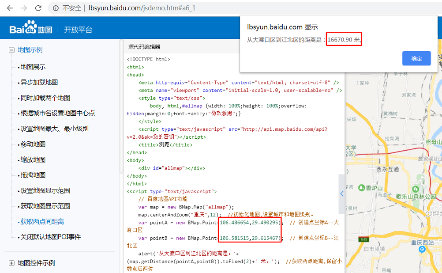Open the 地图控件示例 category link
The width and height of the screenshot is (442, 273).
click(x=36, y=263)
